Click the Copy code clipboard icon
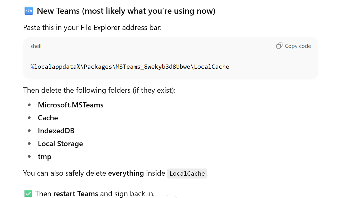Image resolution: width=339 pixels, height=198 pixels. click(279, 46)
